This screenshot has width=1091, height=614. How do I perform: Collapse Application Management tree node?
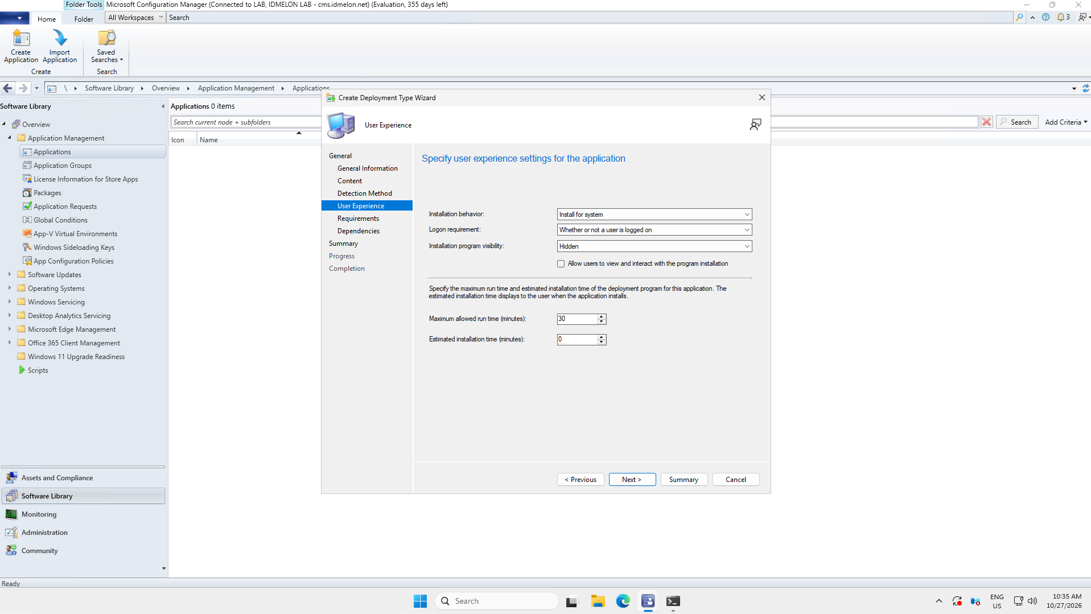tap(10, 138)
